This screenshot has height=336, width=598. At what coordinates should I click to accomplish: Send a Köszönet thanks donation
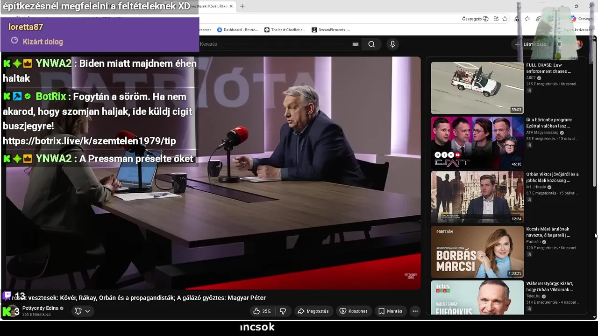click(x=353, y=311)
